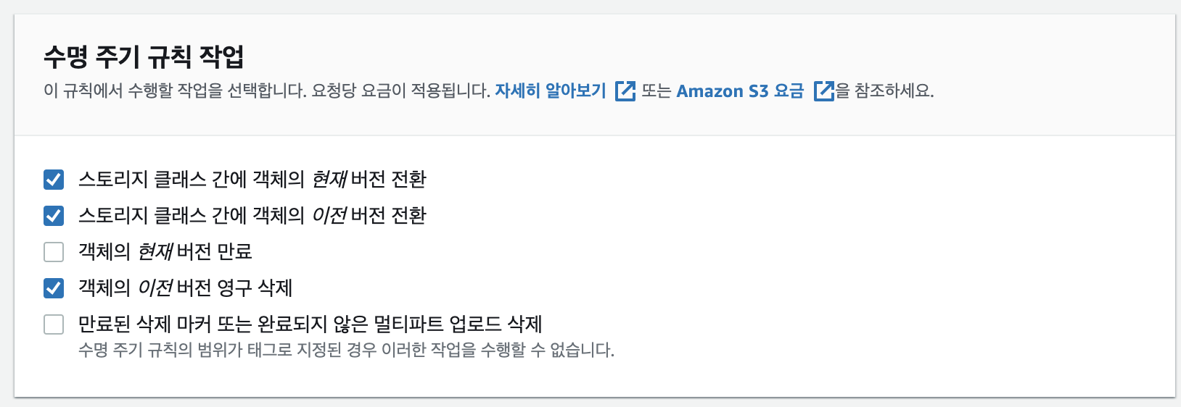
Task: Click the label text 스토리지 클래스 간에 객체의 이전 버전 전환
Action: coord(252,216)
